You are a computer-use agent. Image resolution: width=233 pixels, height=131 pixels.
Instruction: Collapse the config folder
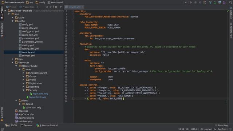tap(13, 21)
